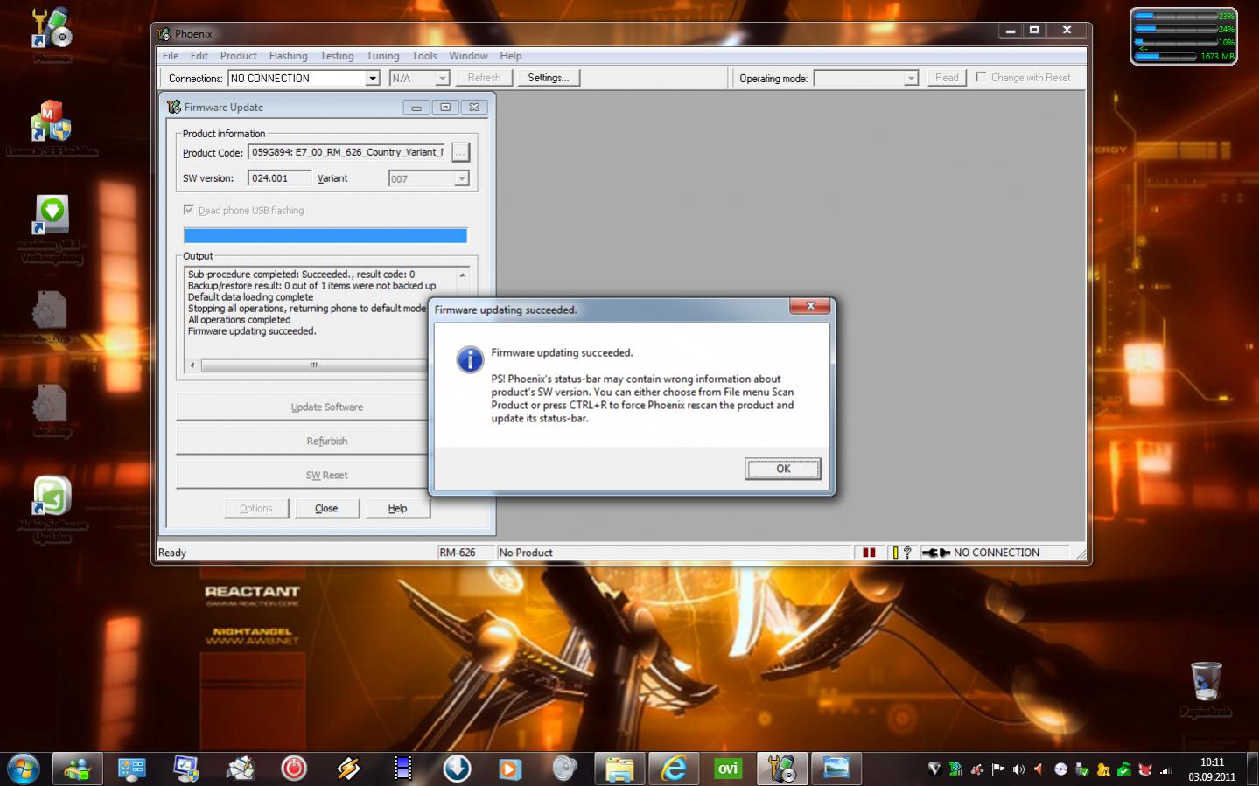Open the Tools menu

pyautogui.click(x=424, y=55)
